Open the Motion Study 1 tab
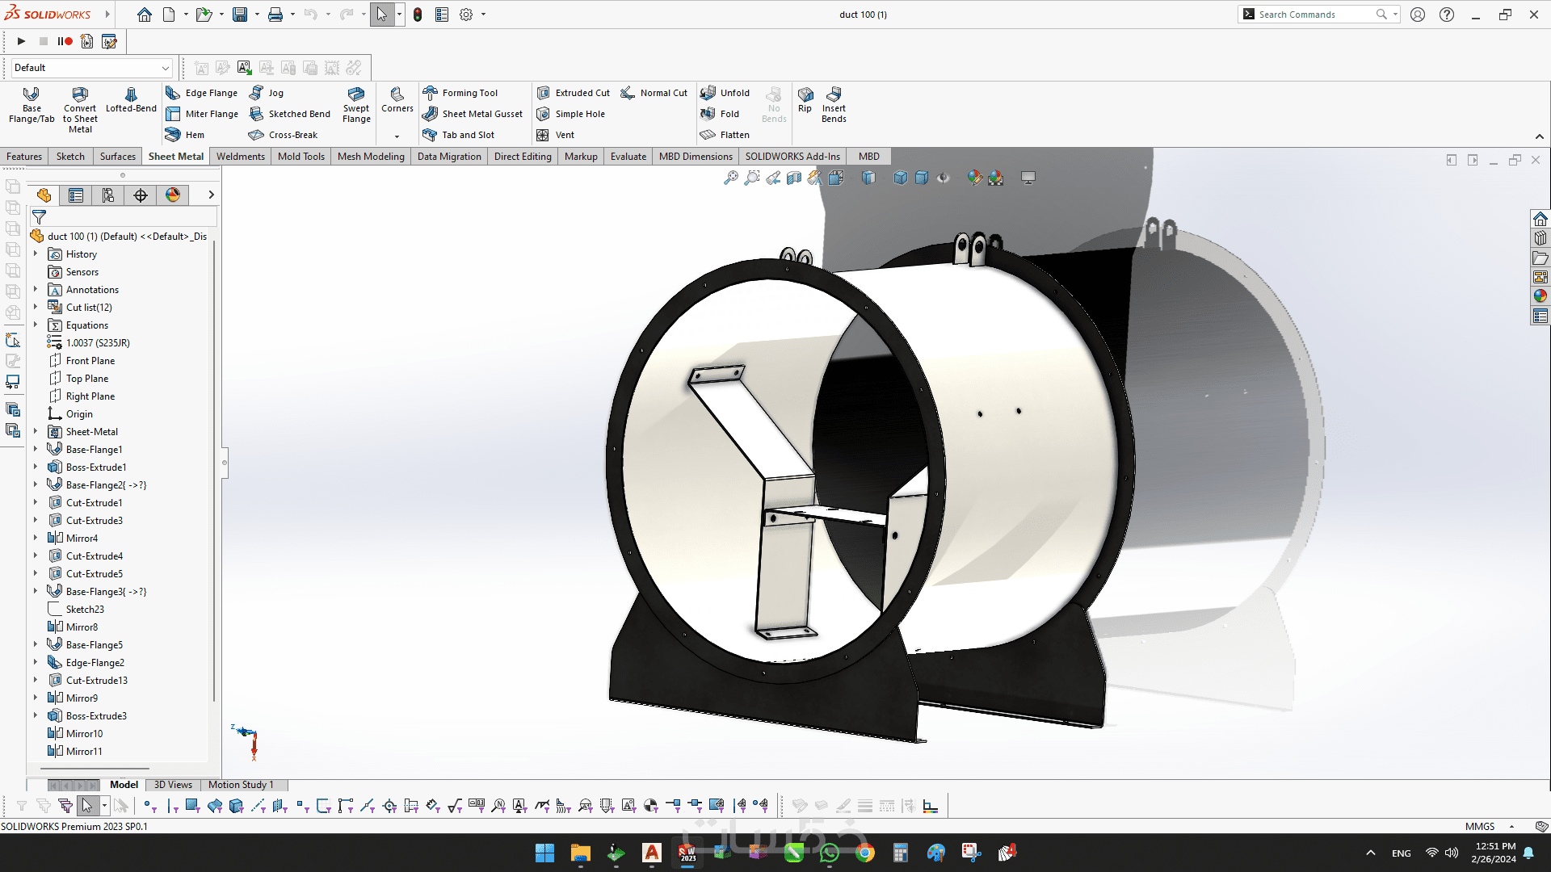This screenshot has height=872, width=1551. [x=241, y=785]
